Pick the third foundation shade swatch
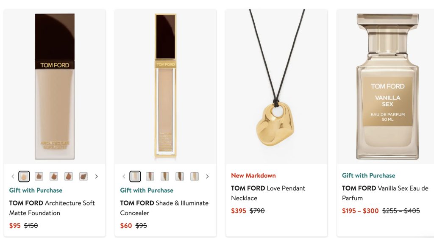434x238 pixels. tap(54, 176)
